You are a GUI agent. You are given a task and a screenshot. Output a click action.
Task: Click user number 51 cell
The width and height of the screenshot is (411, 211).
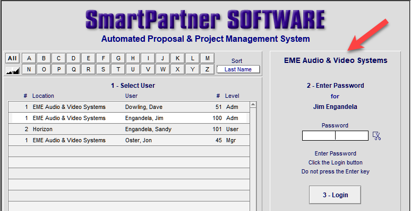coord(219,107)
